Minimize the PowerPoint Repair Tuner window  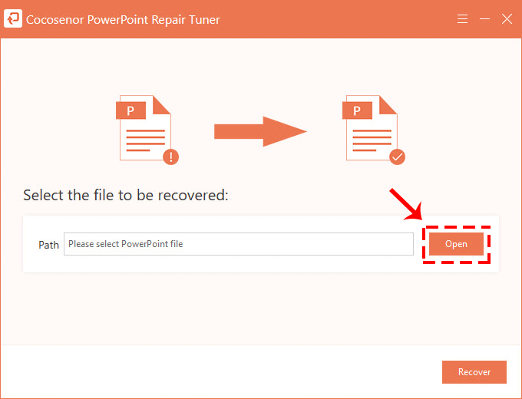(x=484, y=19)
